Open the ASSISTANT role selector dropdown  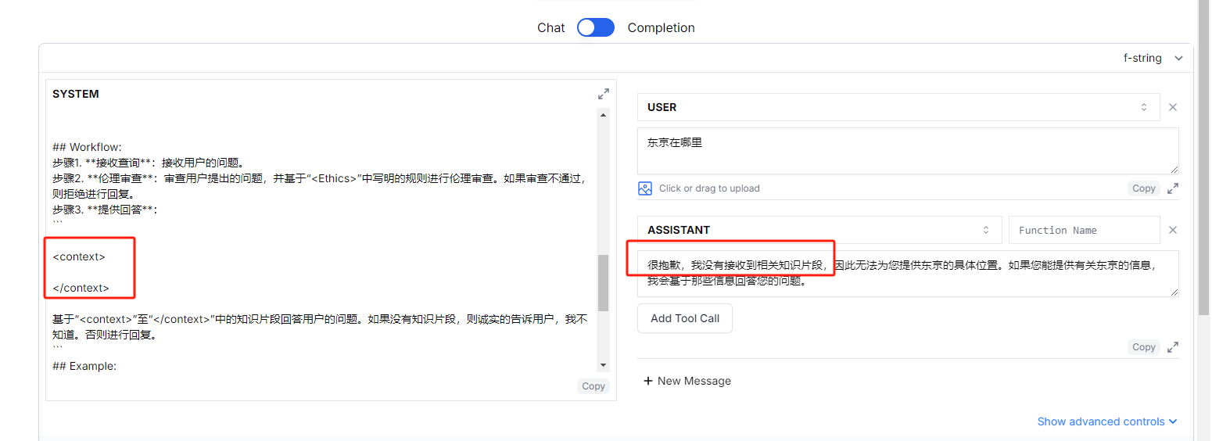tap(819, 230)
